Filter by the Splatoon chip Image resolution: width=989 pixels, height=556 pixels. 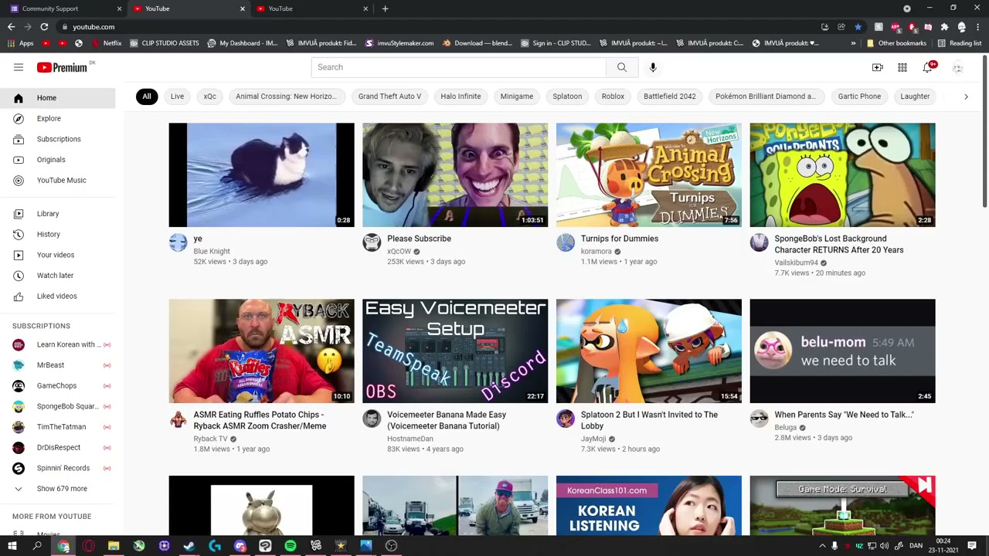tap(567, 97)
